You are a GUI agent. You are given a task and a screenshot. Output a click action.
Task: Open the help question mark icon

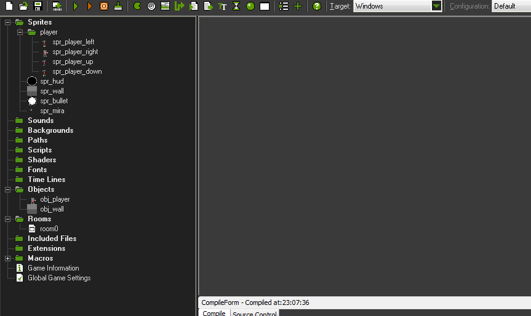317,6
